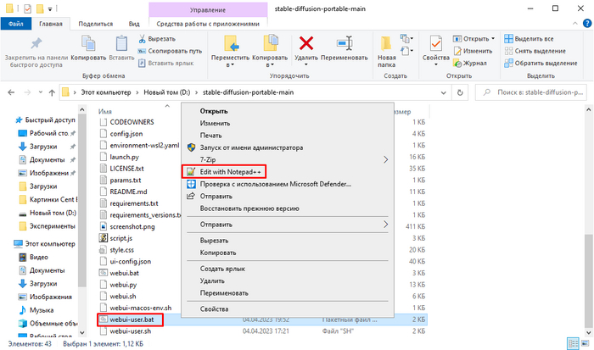Viewport: 594px width, 350px height.
Task: Create a new folder via ribbon icon
Action: (387, 44)
